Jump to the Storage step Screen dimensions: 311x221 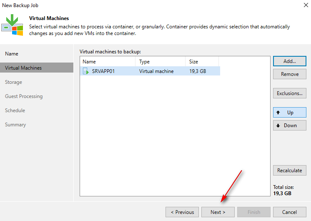click(13, 82)
